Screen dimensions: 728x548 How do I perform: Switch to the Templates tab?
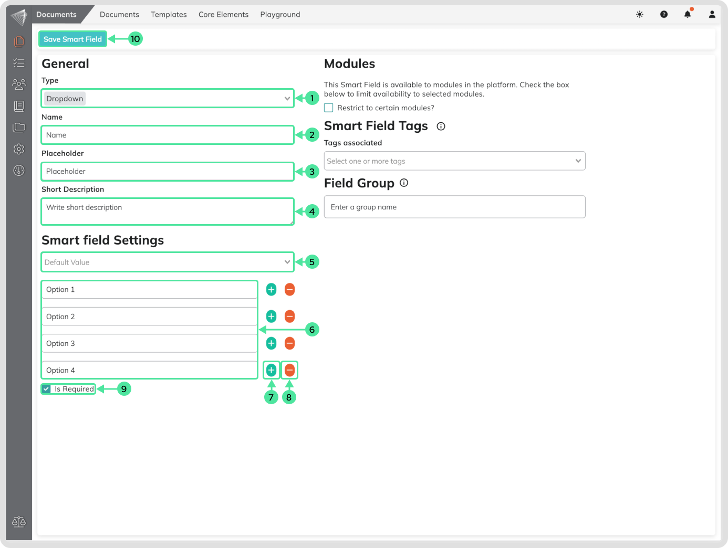(x=169, y=15)
